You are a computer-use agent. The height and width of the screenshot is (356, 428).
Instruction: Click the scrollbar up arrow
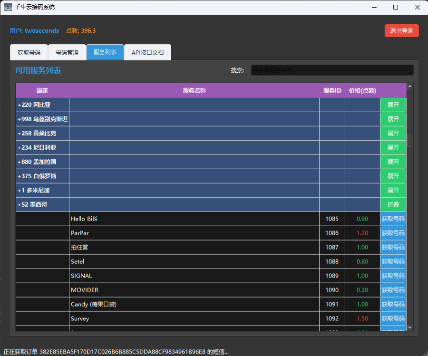point(410,87)
